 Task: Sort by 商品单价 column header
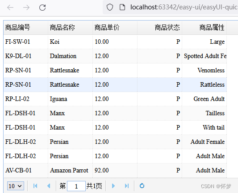coord(115,28)
